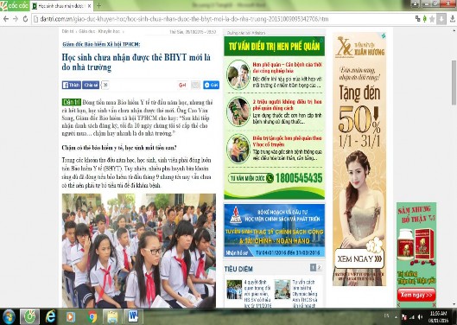Open 'Điều trị tận gốc hen phế quản' ad link
The height and width of the screenshot is (325, 457).
click(287, 141)
